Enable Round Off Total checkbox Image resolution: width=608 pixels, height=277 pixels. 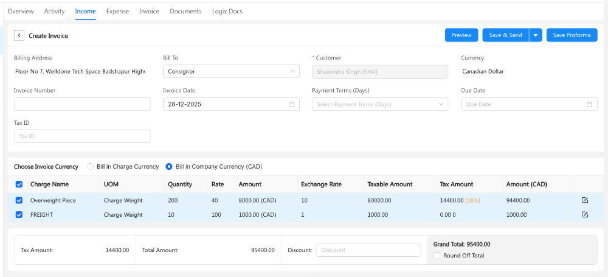coord(437,256)
